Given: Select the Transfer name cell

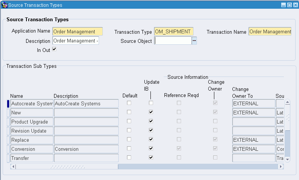Looking at the screenshot, I should (32, 158).
